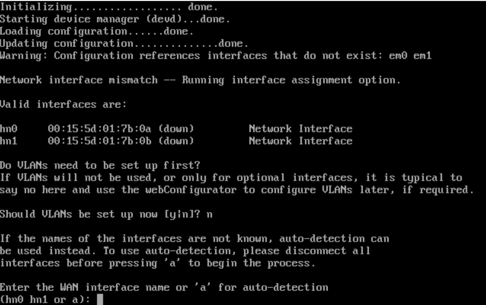Click the 'Loading configuration' done line
Screen dimensions: 486x305
(x=96, y=32)
